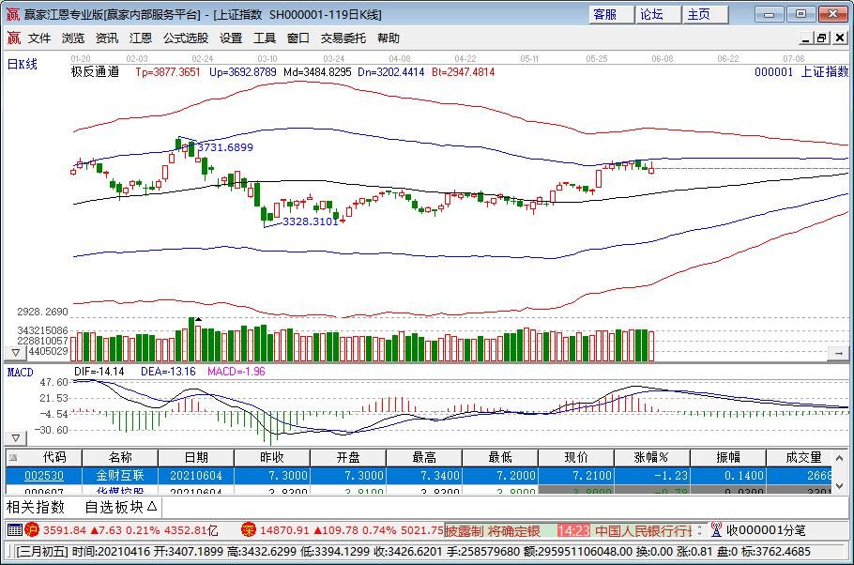This screenshot has width=854, height=565.
Task: Click the small icon in 代码 column header
Action: (13, 457)
